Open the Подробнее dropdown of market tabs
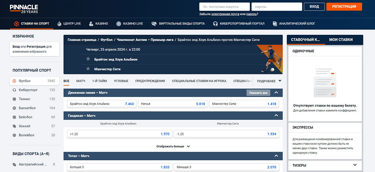This screenshot has height=172, width=375. [269, 81]
